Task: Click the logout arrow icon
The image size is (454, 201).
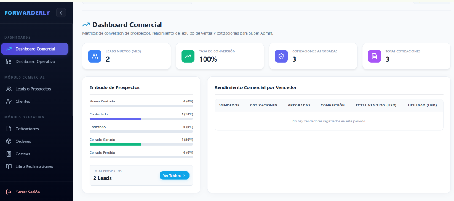Action: point(9,192)
